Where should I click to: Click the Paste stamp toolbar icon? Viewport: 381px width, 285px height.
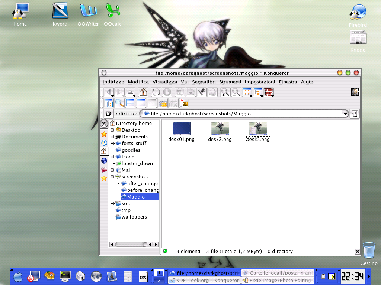(x=202, y=92)
